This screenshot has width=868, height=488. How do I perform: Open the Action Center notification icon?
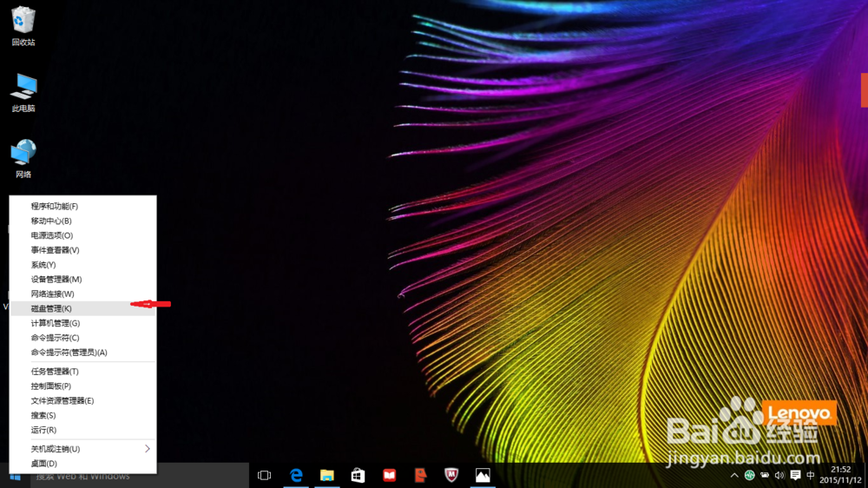(x=795, y=475)
